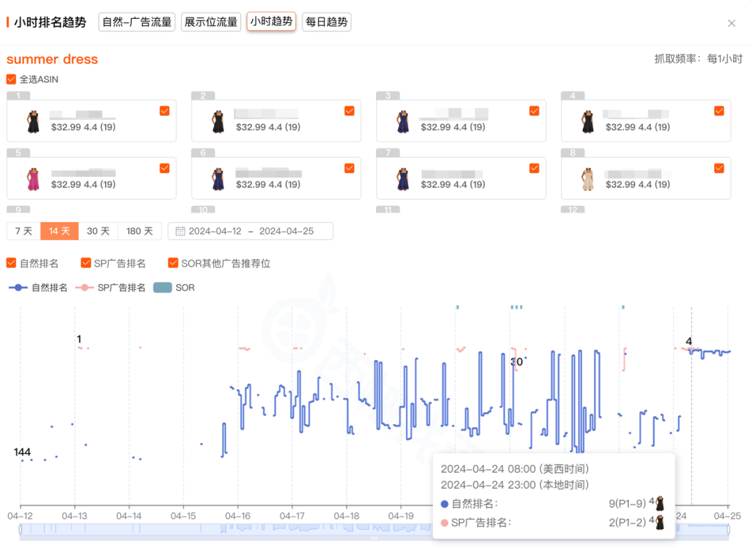The height and width of the screenshot is (548, 752).
Task: Disable the 自然排名 filter checkbox
Action: point(11,263)
